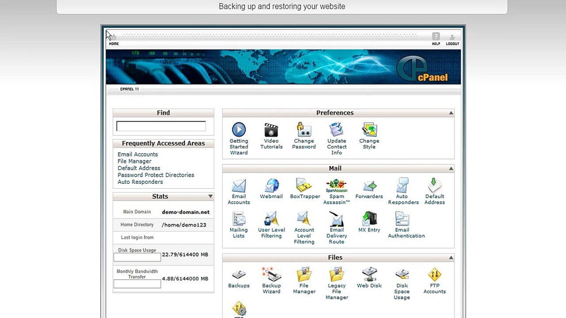Select the demo-domain.net main domain value

(186, 212)
